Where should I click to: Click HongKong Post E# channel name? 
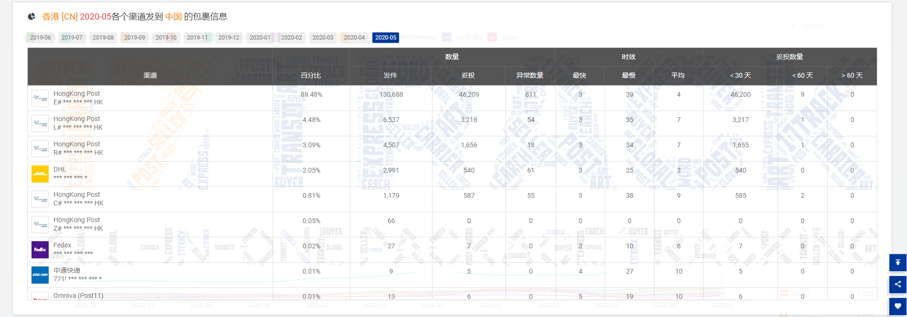coord(77,93)
